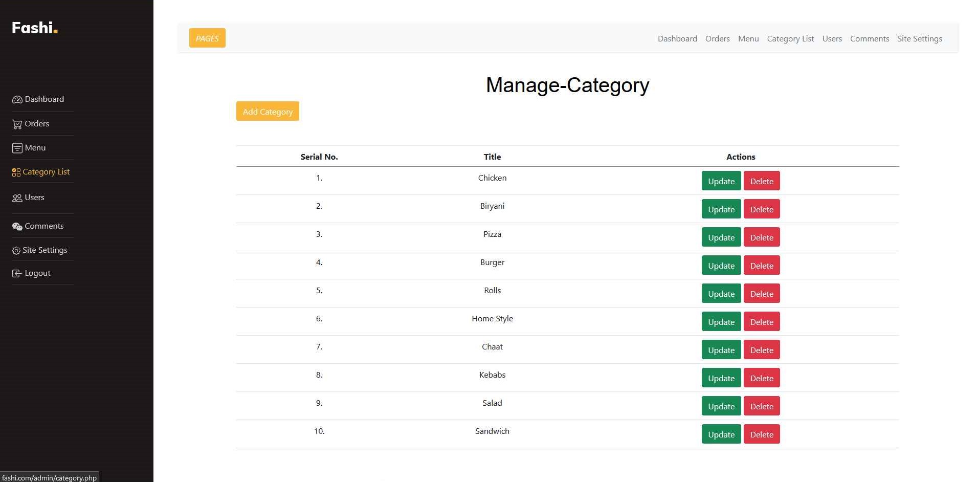Update the Chicken category

click(721, 181)
